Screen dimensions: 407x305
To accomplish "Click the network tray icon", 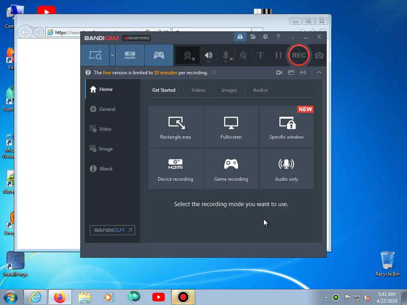I will click(x=357, y=297).
